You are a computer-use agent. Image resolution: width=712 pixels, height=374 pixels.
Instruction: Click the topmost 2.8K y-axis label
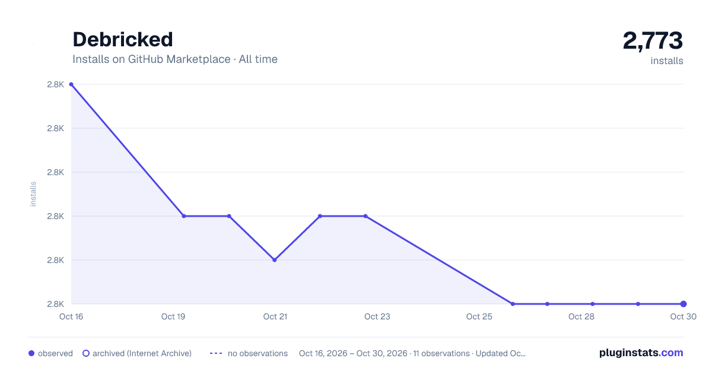tap(55, 84)
